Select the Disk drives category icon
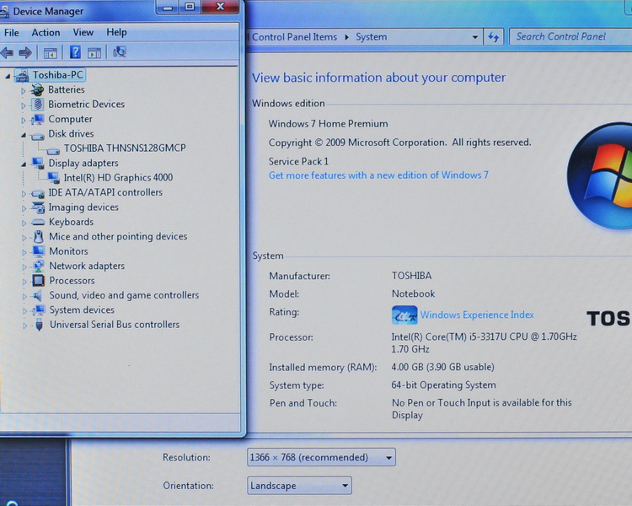The width and height of the screenshot is (632, 506). [37, 136]
